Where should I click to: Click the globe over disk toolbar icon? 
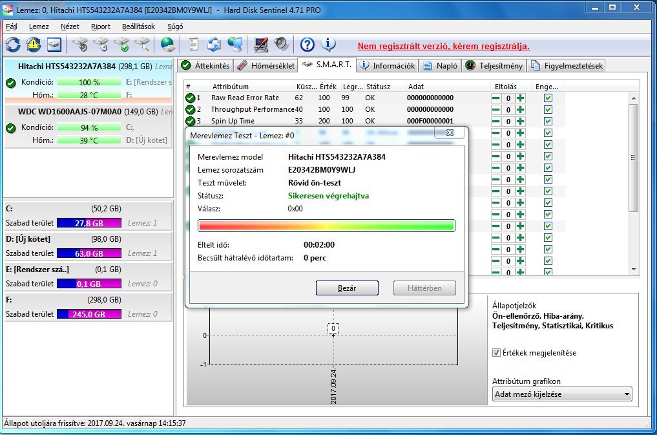click(167, 45)
